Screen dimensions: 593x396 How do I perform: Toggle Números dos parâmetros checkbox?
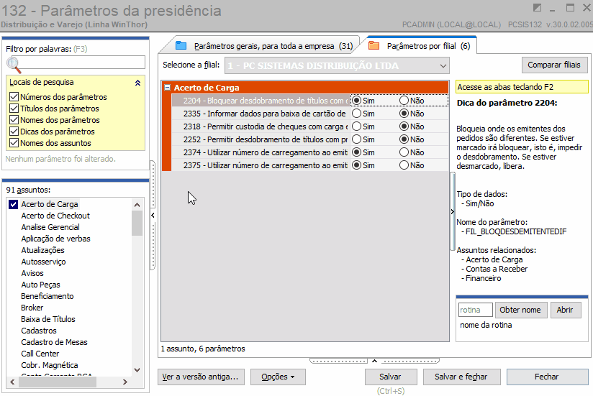tap(14, 96)
